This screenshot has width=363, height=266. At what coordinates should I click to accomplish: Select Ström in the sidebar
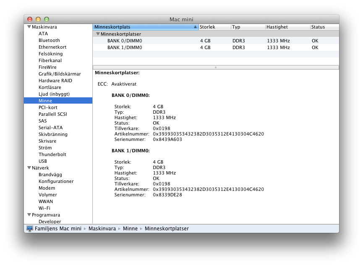point(45,148)
